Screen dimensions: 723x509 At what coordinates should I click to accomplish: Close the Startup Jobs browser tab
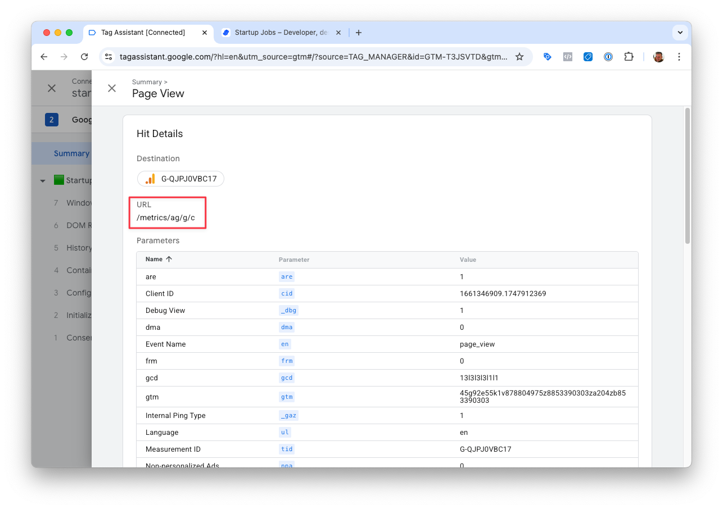pos(338,33)
